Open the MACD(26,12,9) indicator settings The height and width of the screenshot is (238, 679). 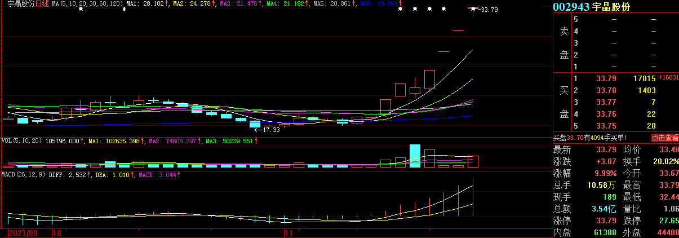coord(23,175)
